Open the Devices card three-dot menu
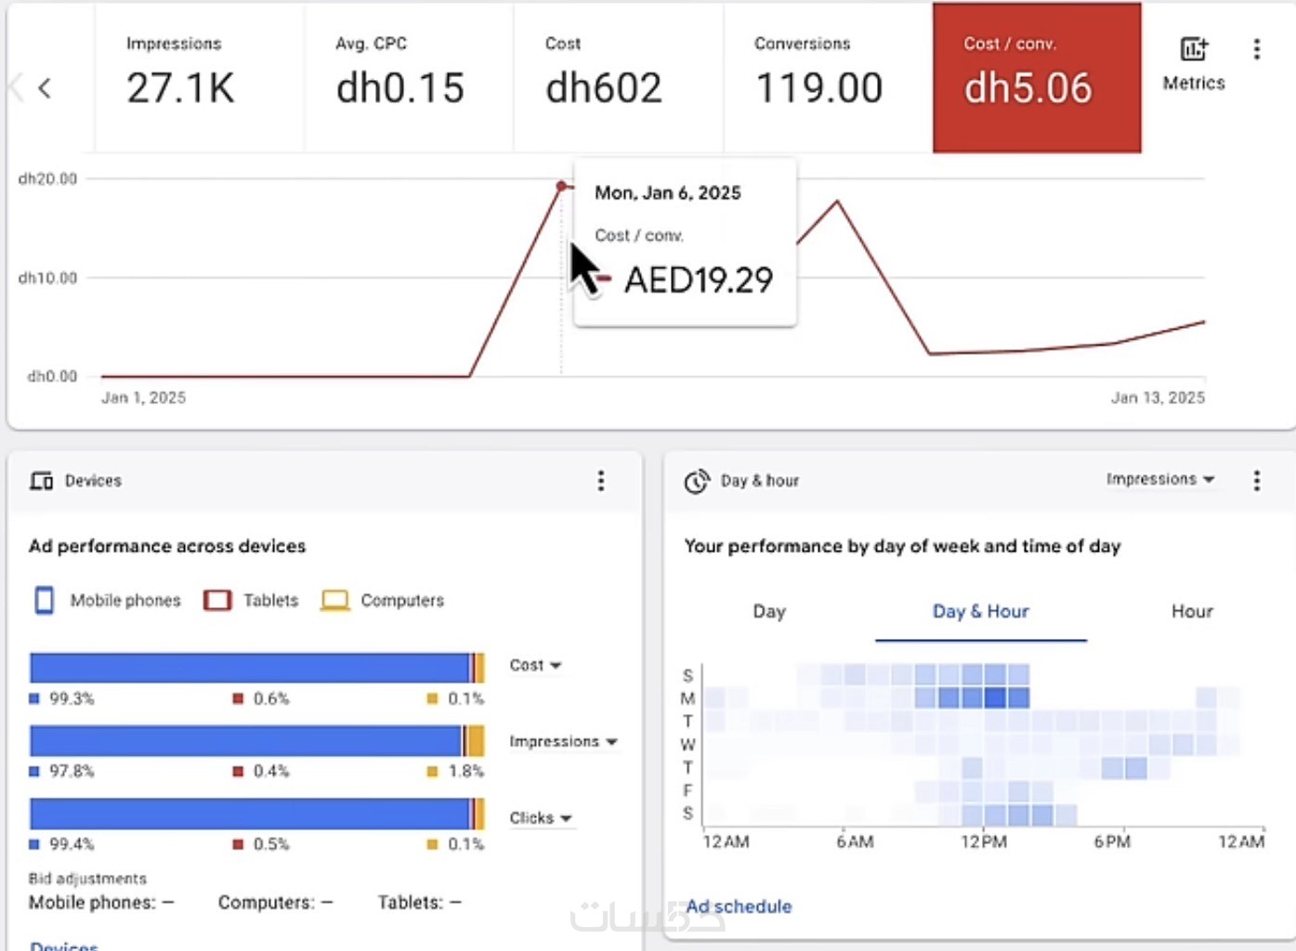1296x951 pixels. (601, 480)
